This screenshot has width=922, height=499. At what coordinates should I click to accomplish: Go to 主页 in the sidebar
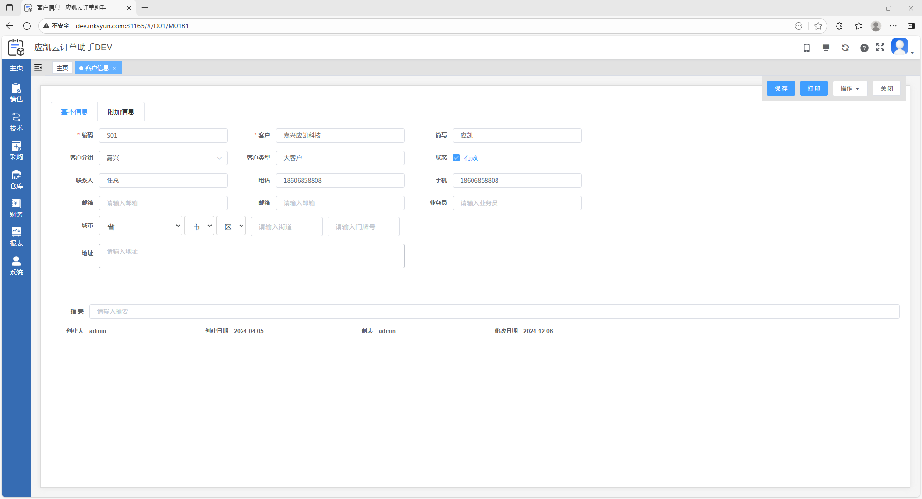tap(16, 68)
